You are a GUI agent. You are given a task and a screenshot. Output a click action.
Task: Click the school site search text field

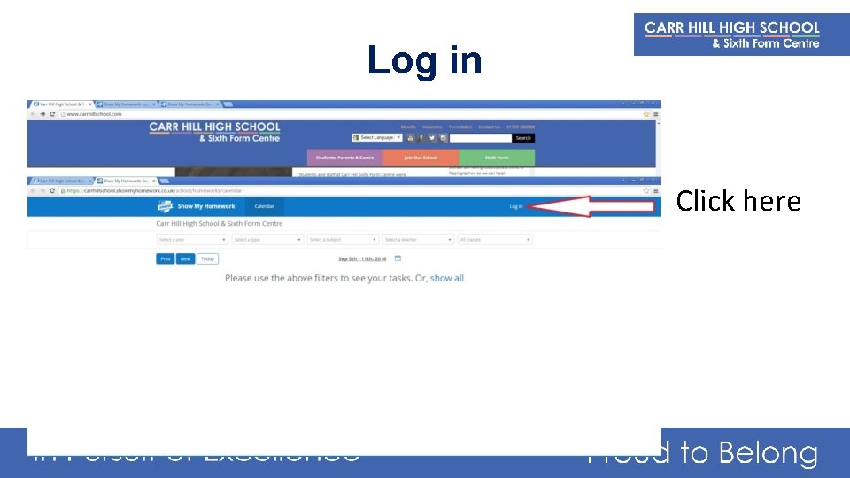(x=481, y=138)
